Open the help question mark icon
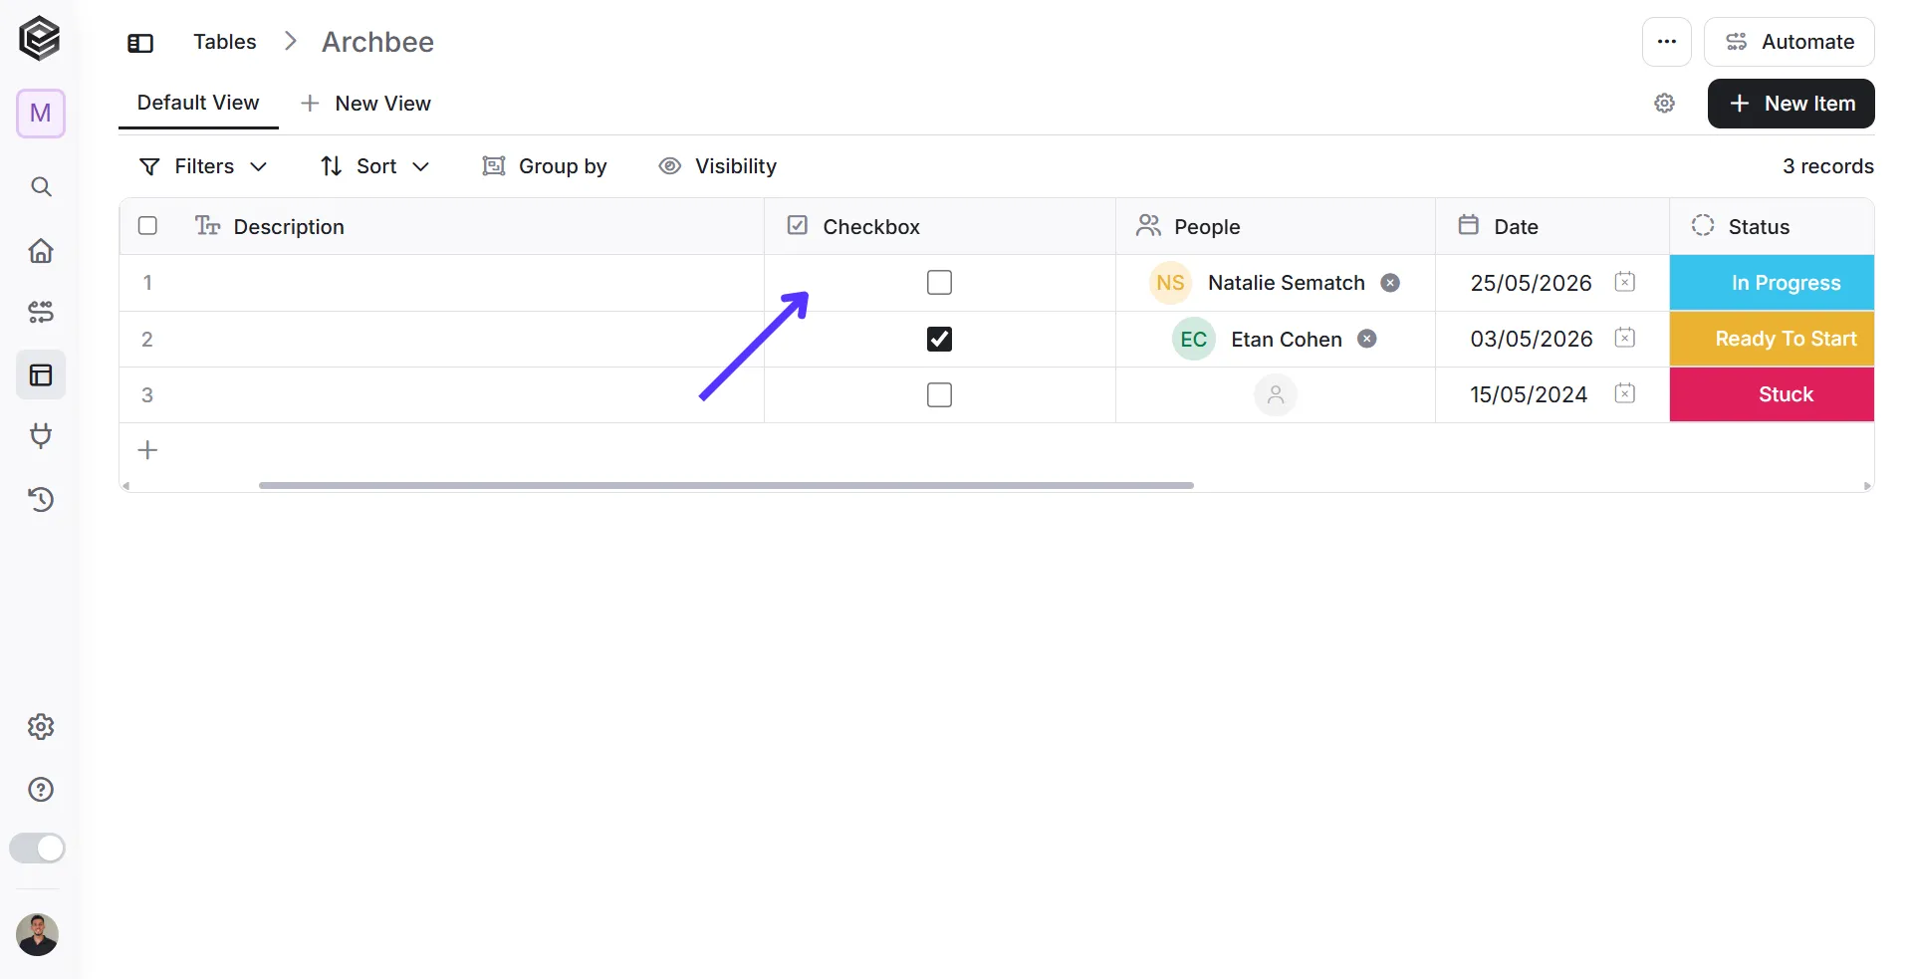 click(x=41, y=790)
